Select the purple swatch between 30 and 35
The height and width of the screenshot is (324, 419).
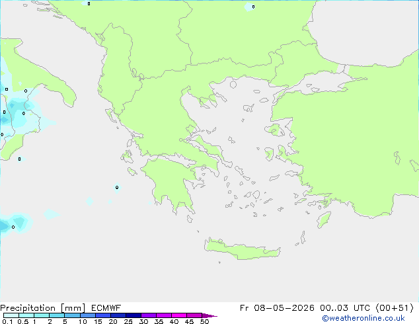tap(149, 315)
